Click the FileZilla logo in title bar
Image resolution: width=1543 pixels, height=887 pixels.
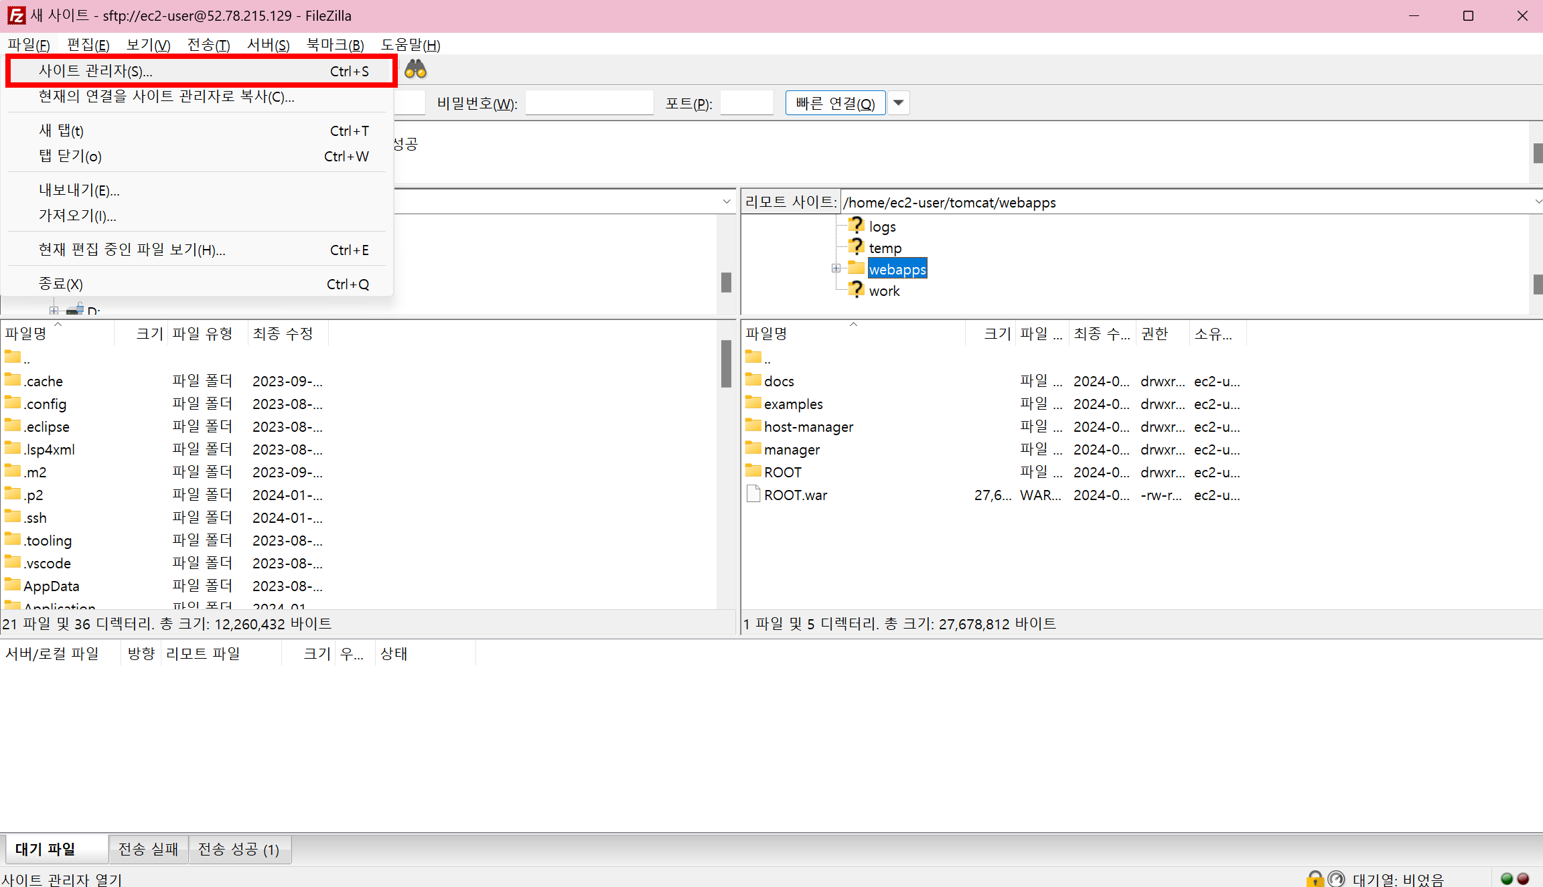(x=16, y=15)
